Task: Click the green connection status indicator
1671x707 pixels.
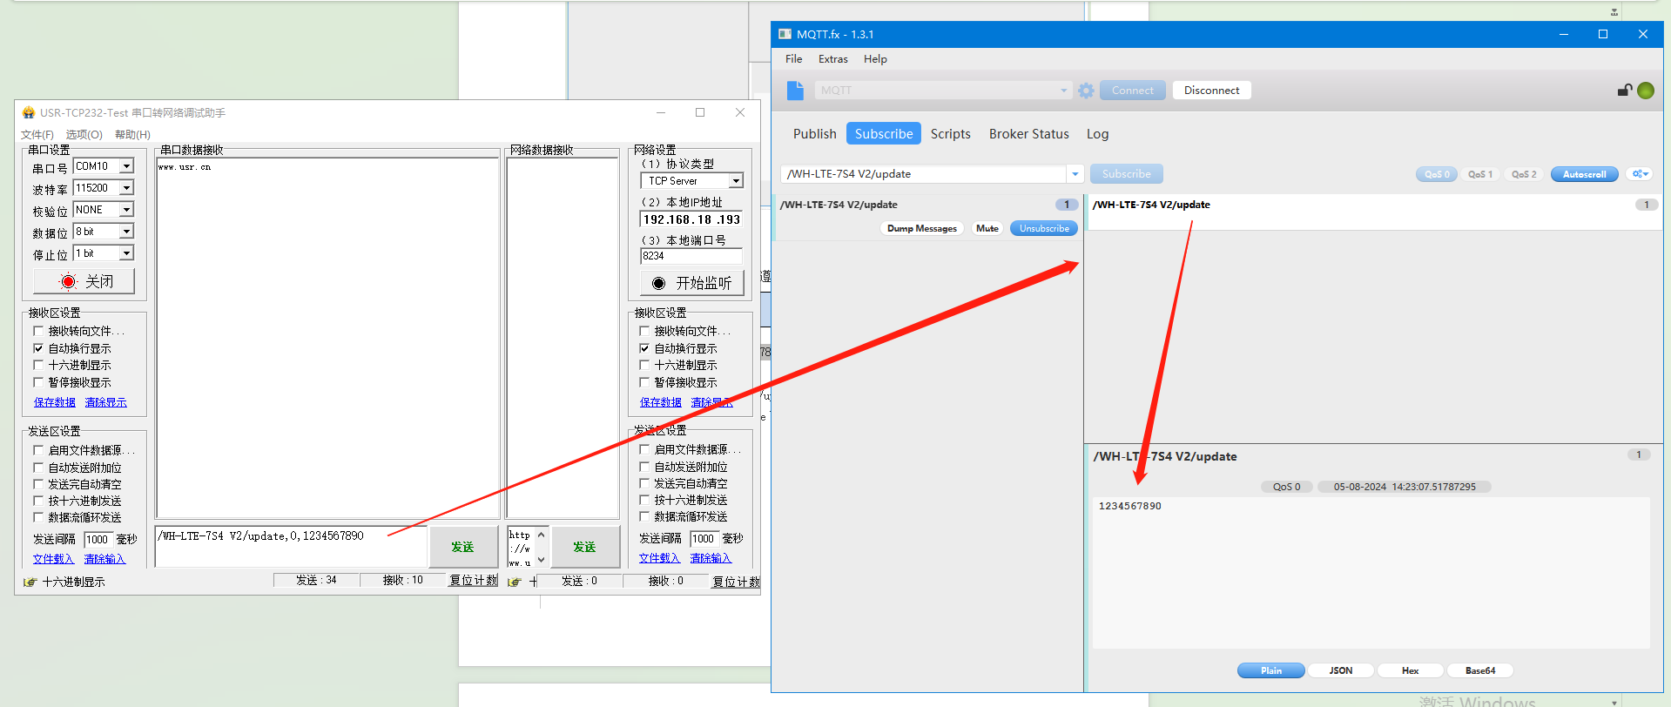Action: tap(1646, 91)
